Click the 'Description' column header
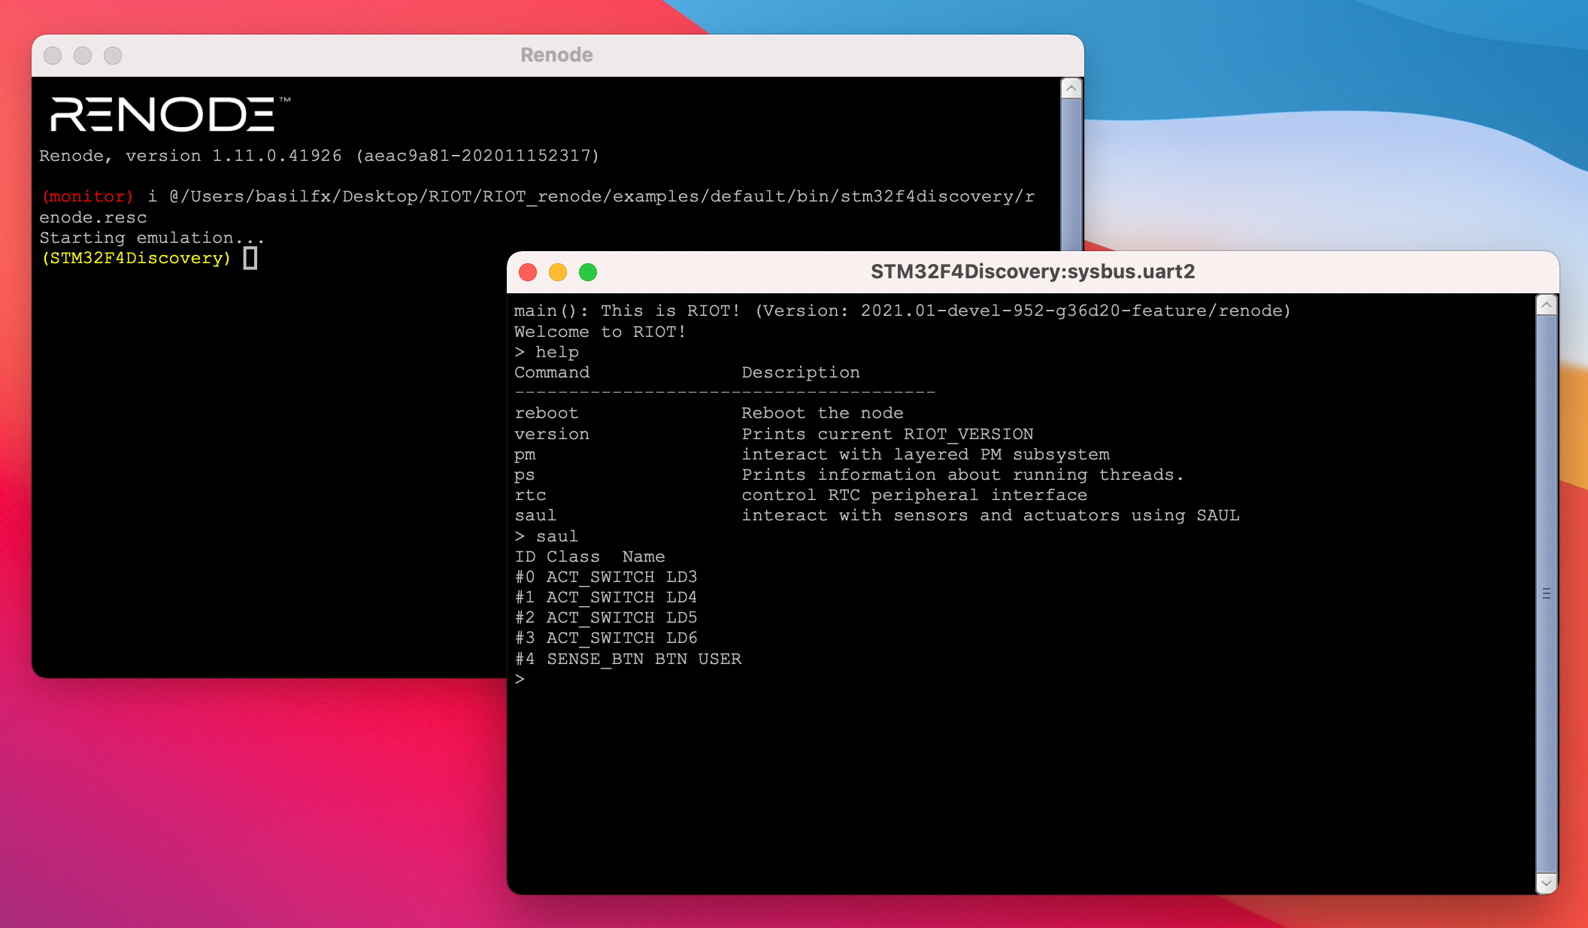 click(x=801, y=372)
